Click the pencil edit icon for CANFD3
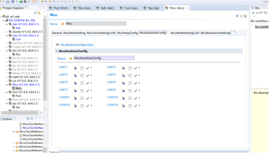The height and width of the screenshot is (153, 269). [x=87, y=106]
